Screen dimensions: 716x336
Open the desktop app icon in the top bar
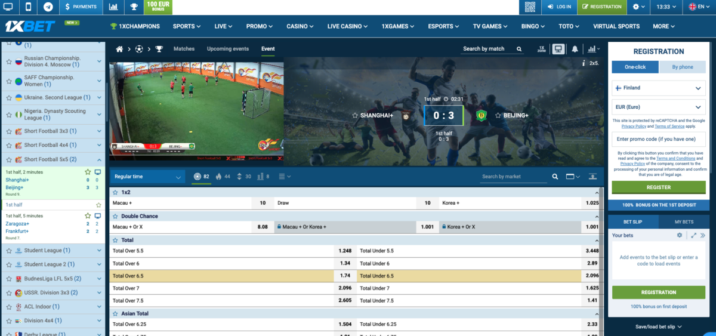(8, 7)
